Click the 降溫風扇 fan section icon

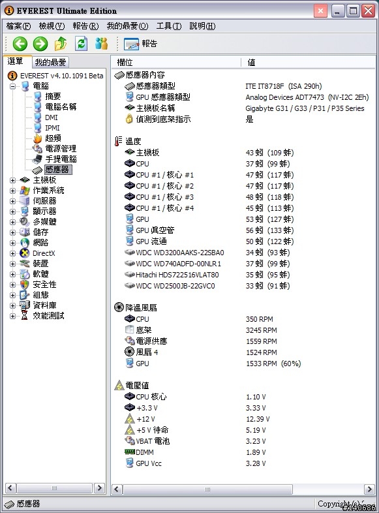click(x=119, y=307)
